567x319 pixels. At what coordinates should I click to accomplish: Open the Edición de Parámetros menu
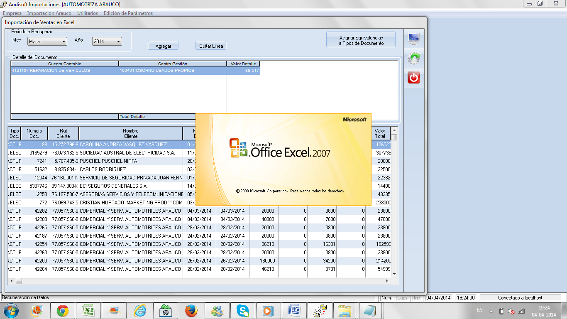tap(128, 13)
